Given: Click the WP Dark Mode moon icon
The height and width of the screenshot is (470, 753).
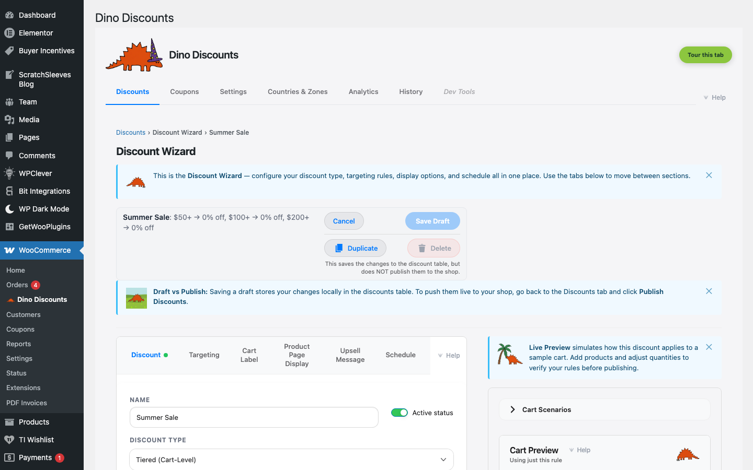Looking at the screenshot, I should pyautogui.click(x=9, y=209).
